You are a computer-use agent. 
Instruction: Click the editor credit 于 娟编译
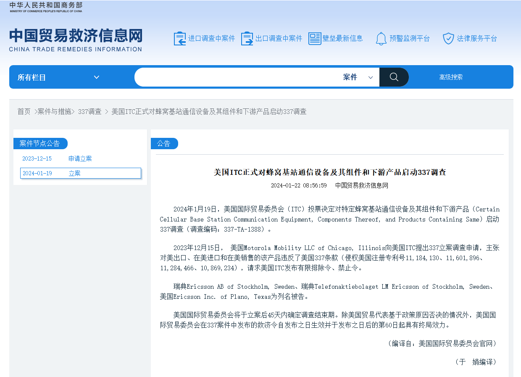476,362
